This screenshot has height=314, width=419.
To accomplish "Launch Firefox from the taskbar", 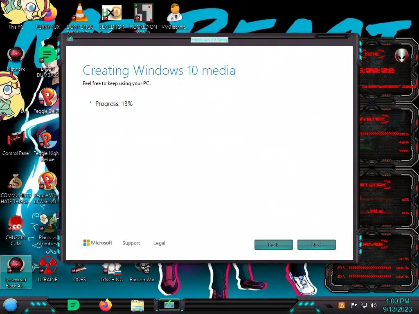I will click(106, 305).
